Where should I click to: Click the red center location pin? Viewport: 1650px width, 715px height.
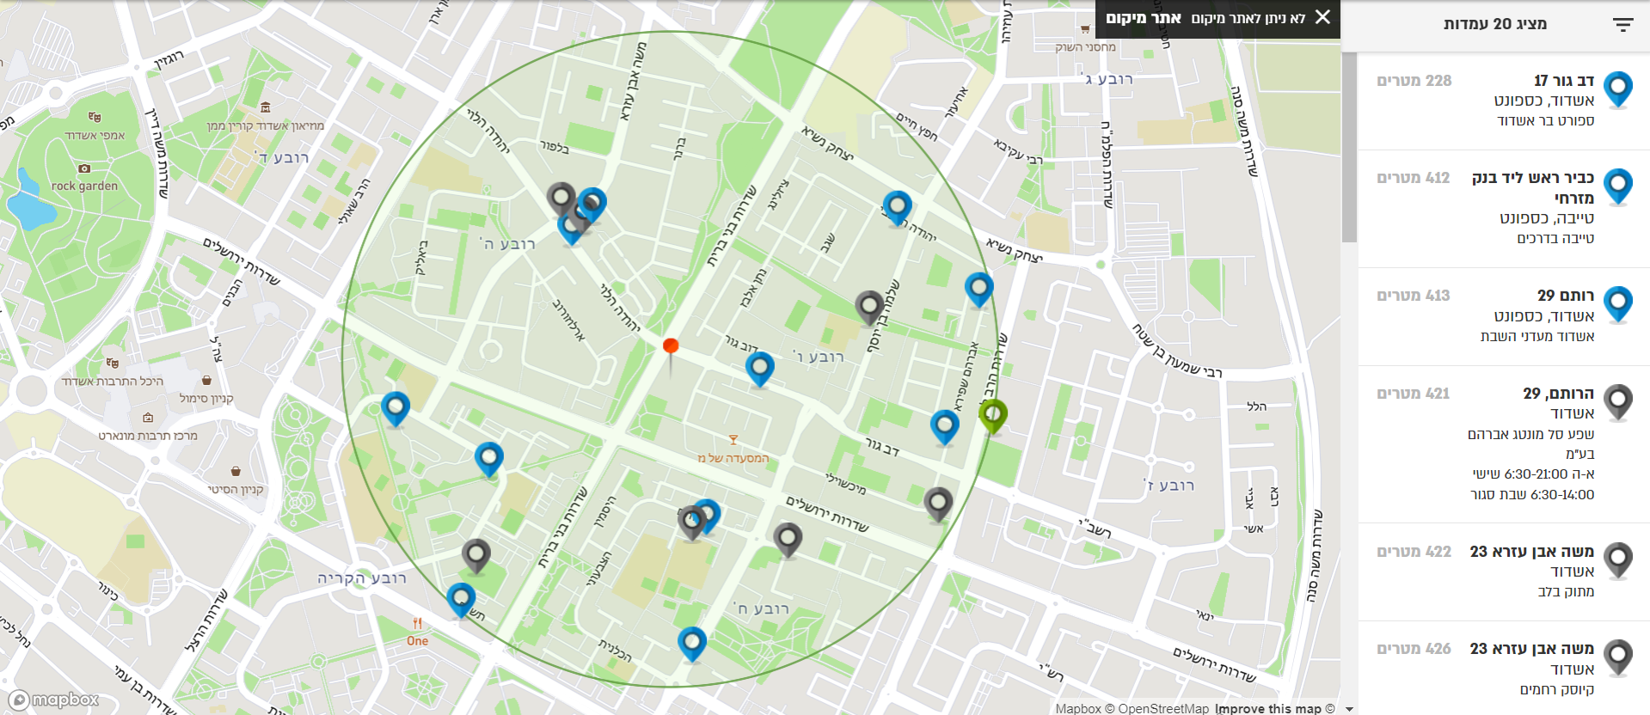(x=671, y=346)
